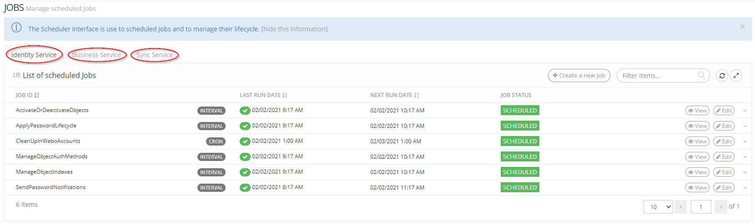
Task: Click the Filter items search field
Action: (658, 76)
